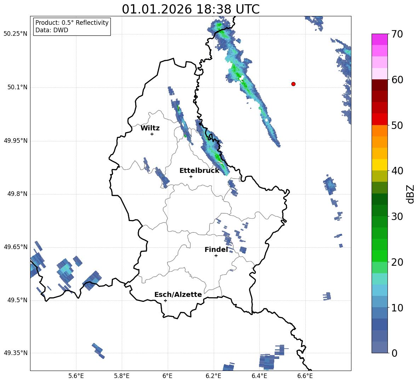
Task: Click the Esch/Alzette station cross marker
Action: [x=165, y=300]
